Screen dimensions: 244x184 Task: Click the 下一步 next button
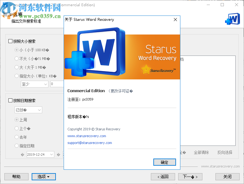click(x=190, y=177)
